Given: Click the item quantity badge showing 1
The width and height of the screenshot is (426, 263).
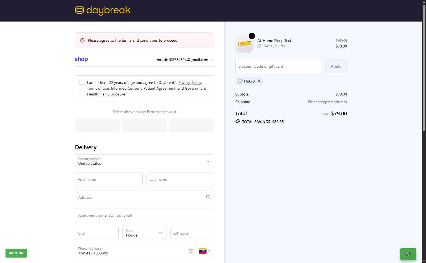Looking at the screenshot, I should point(252,36).
